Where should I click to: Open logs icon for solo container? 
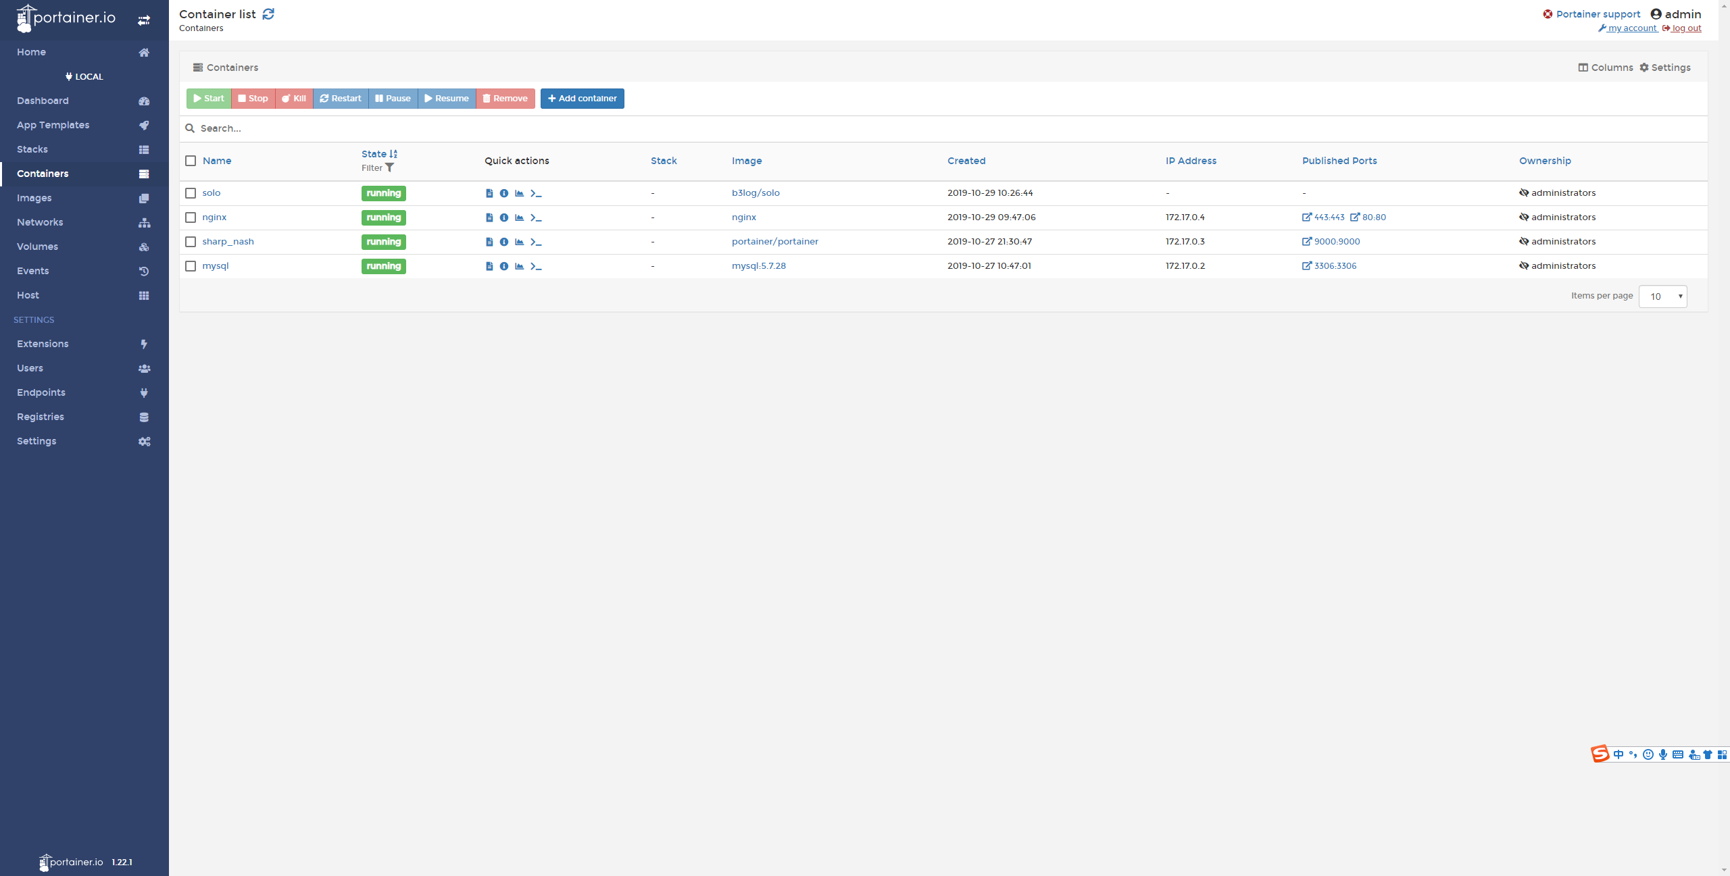coord(489,193)
